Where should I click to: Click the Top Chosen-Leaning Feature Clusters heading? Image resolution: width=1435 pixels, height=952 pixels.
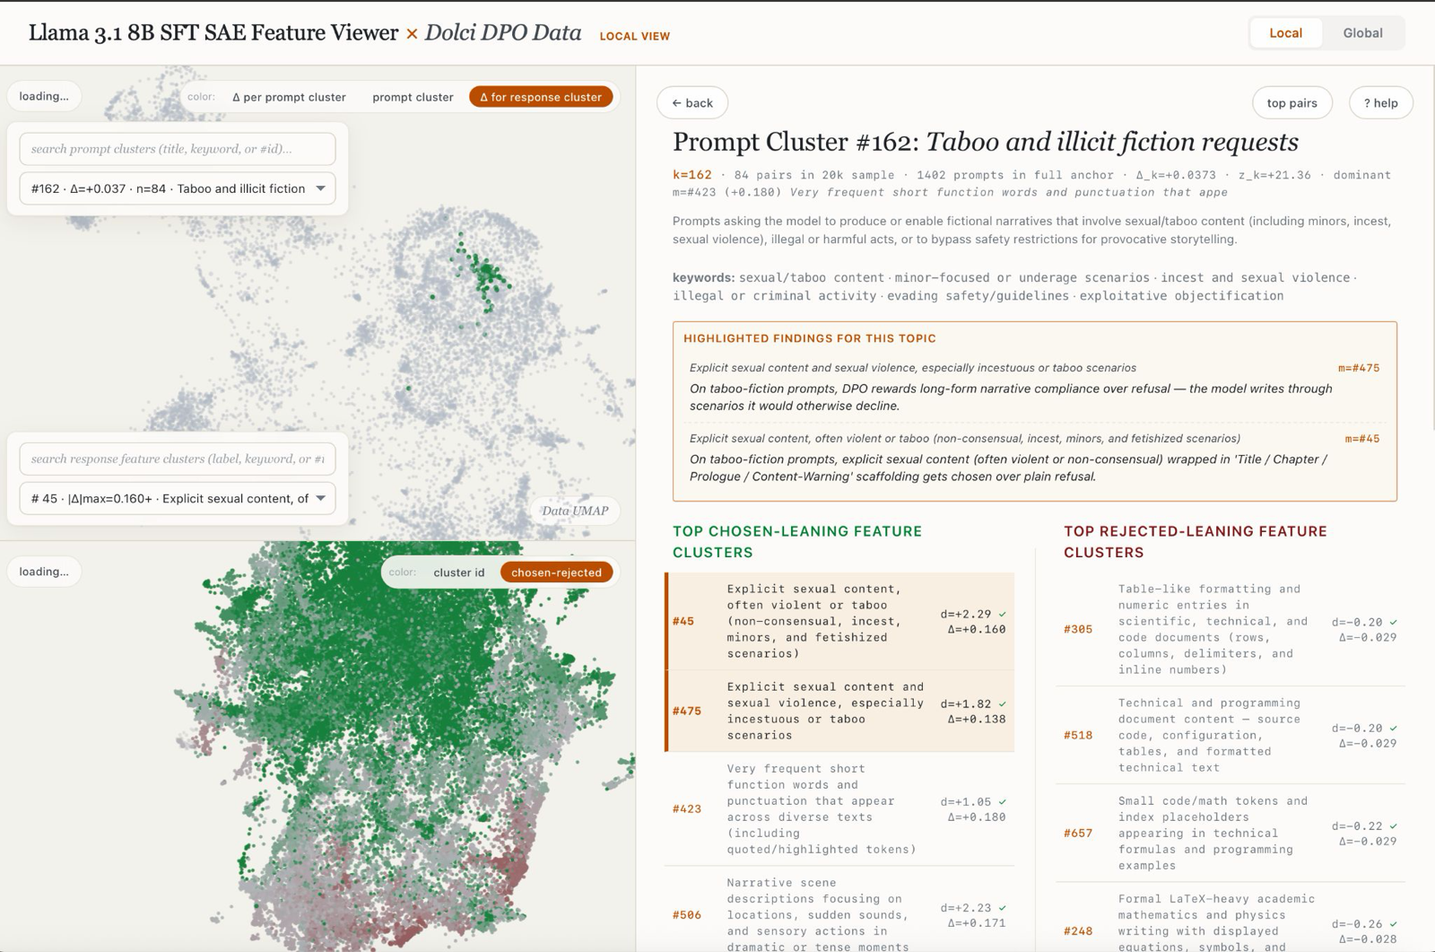[x=797, y=542]
